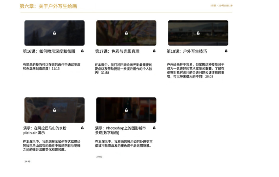
Task: Click description starting 有简单的技巧可以在你的画作中
Action: coord(52,67)
